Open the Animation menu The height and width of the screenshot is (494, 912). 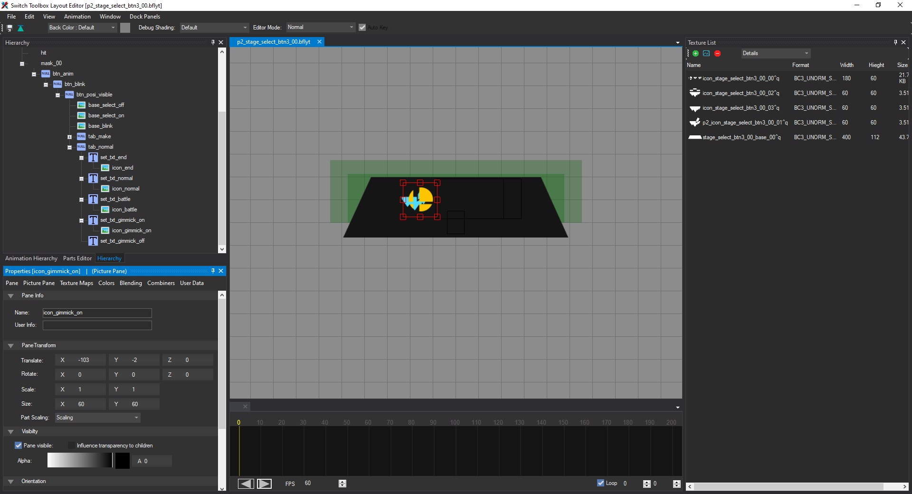click(77, 17)
